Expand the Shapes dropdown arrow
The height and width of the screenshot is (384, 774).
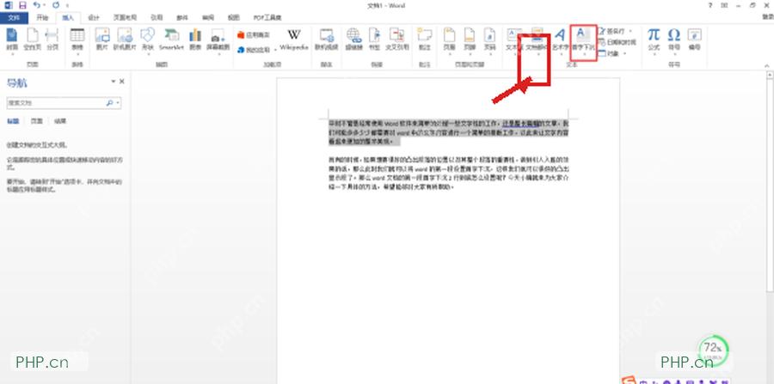[x=148, y=54]
